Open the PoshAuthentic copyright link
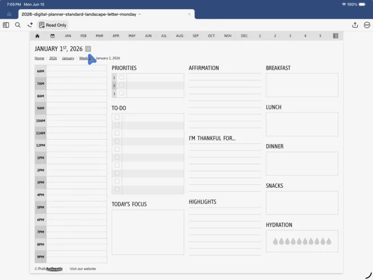Image resolution: width=373 pixels, height=280 pixels. click(49, 269)
